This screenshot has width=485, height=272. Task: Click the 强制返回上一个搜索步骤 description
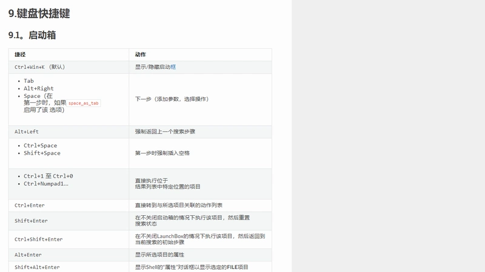click(x=165, y=132)
